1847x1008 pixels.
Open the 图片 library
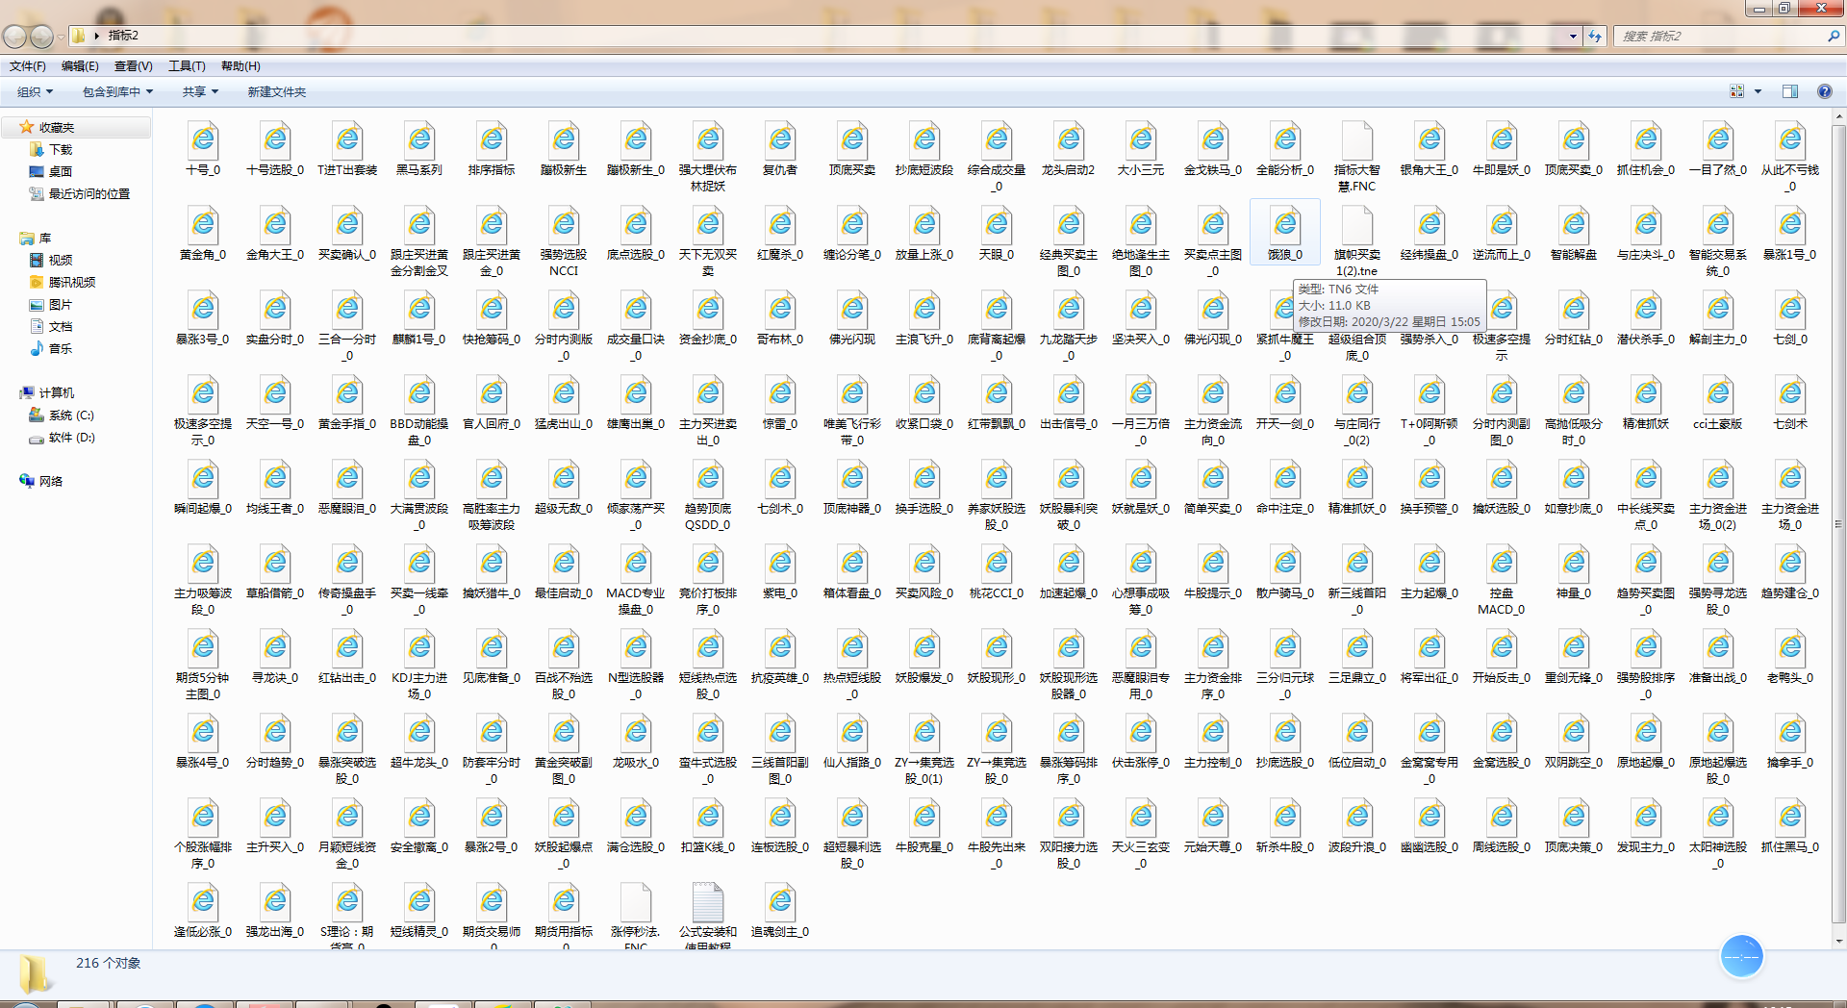61,304
